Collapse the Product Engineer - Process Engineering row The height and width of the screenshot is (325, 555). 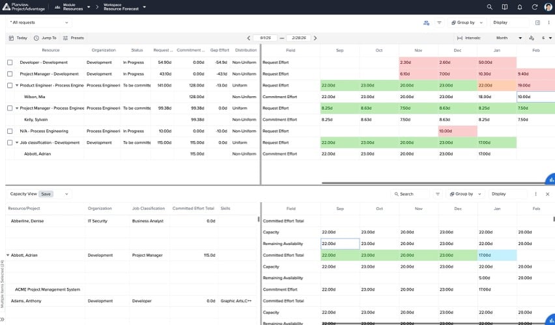point(17,86)
